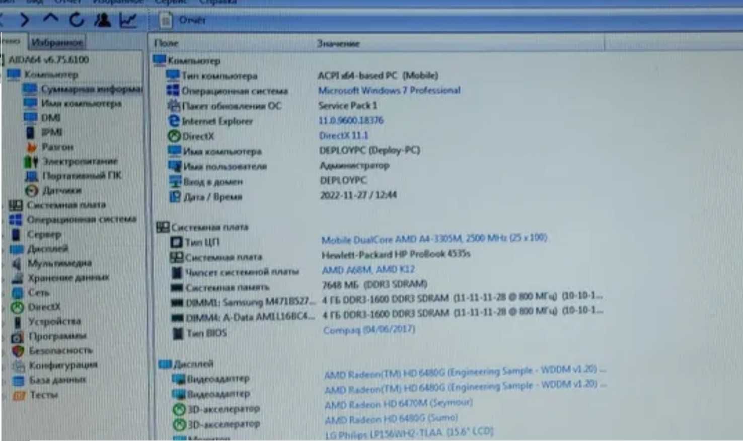This screenshot has width=743, height=441.
Task: Click the Forward navigation arrow
Action: (x=25, y=20)
